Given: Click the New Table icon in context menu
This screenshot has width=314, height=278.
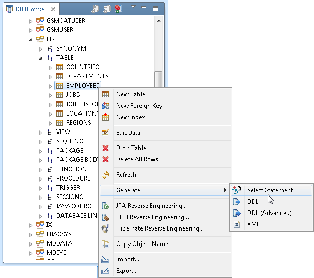Looking at the screenshot, I should click(106, 94).
